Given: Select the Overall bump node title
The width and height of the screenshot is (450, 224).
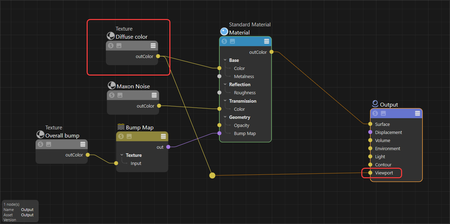Looking at the screenshot, I should (x=62, y=136).
